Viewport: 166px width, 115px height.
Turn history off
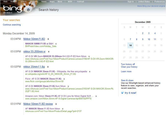click(x=128, y=64)
